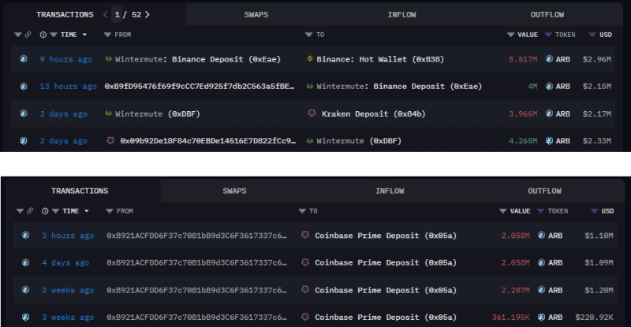
Task: Go to the previous transactions page with the left arrow
Action: pos(106,14)
